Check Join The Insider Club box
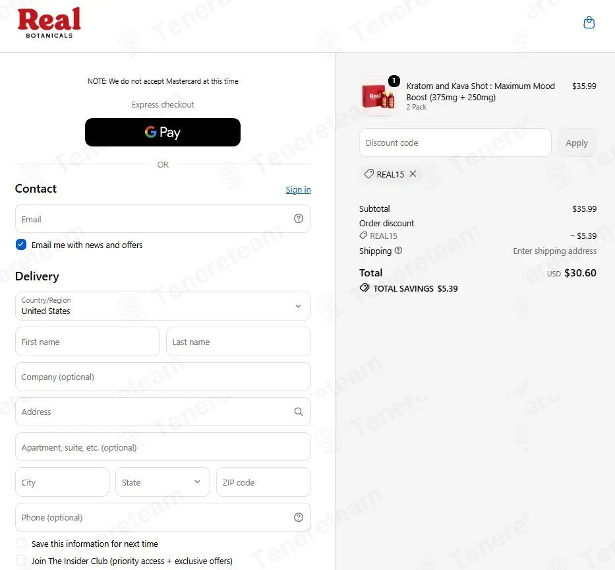This screenshot has height=570, width=615. point(21,561)
